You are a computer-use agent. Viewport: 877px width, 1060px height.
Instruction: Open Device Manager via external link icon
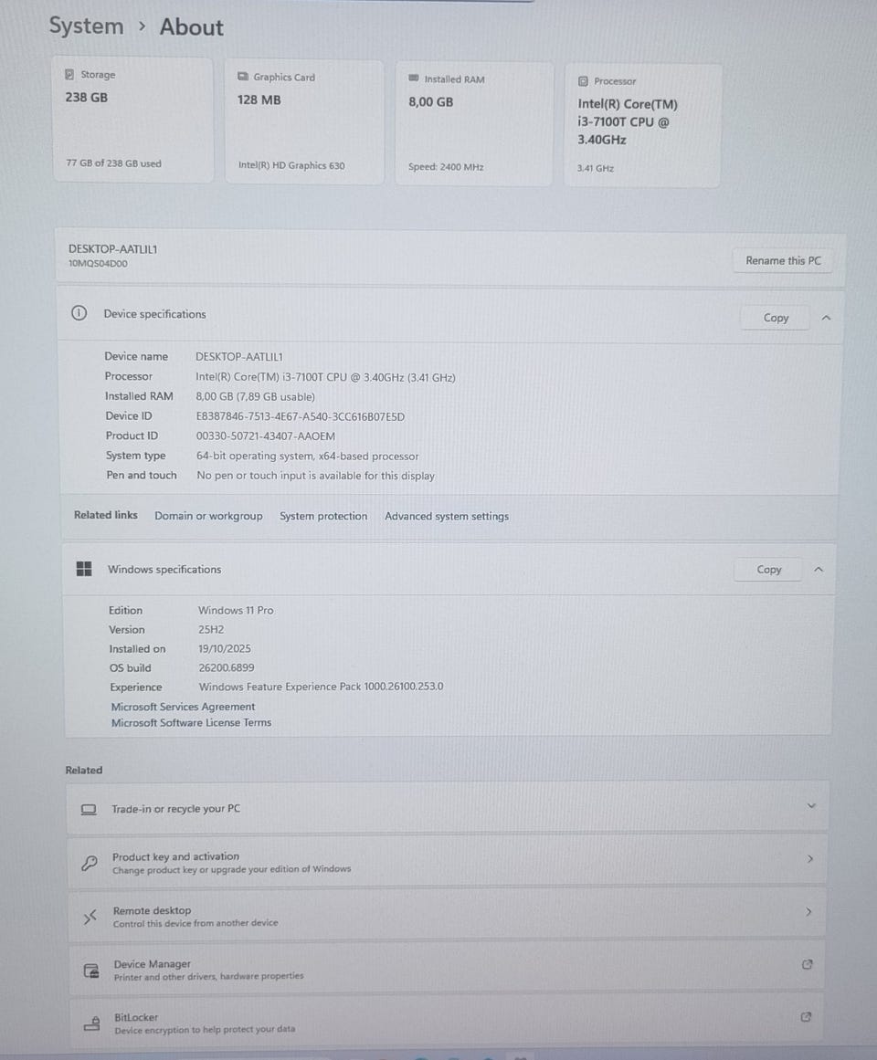pos(807,964)
